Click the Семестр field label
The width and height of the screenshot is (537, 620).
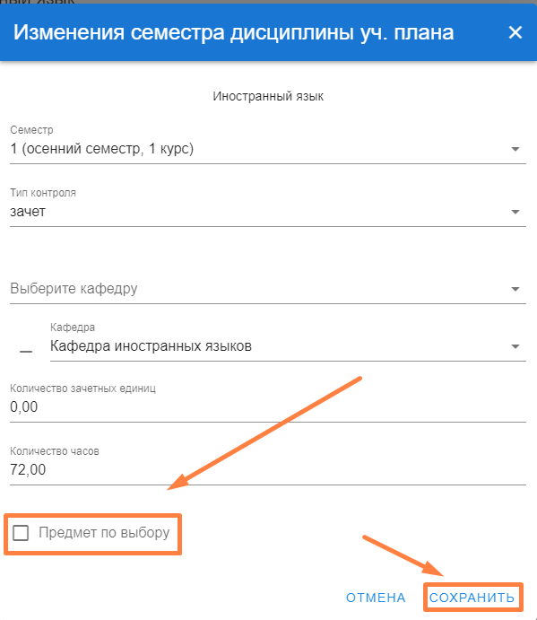tap(31, 130)
